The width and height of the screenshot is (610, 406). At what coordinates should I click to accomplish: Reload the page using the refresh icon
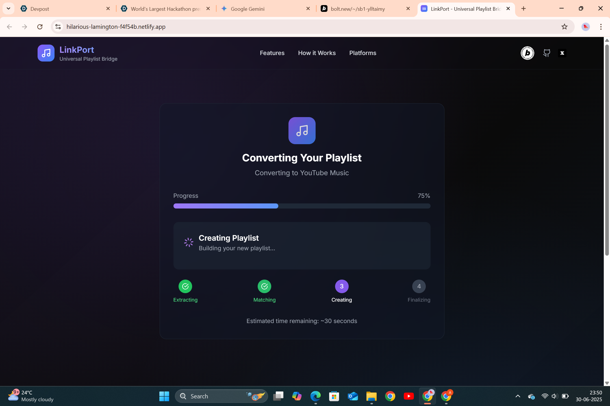point(40,27)
